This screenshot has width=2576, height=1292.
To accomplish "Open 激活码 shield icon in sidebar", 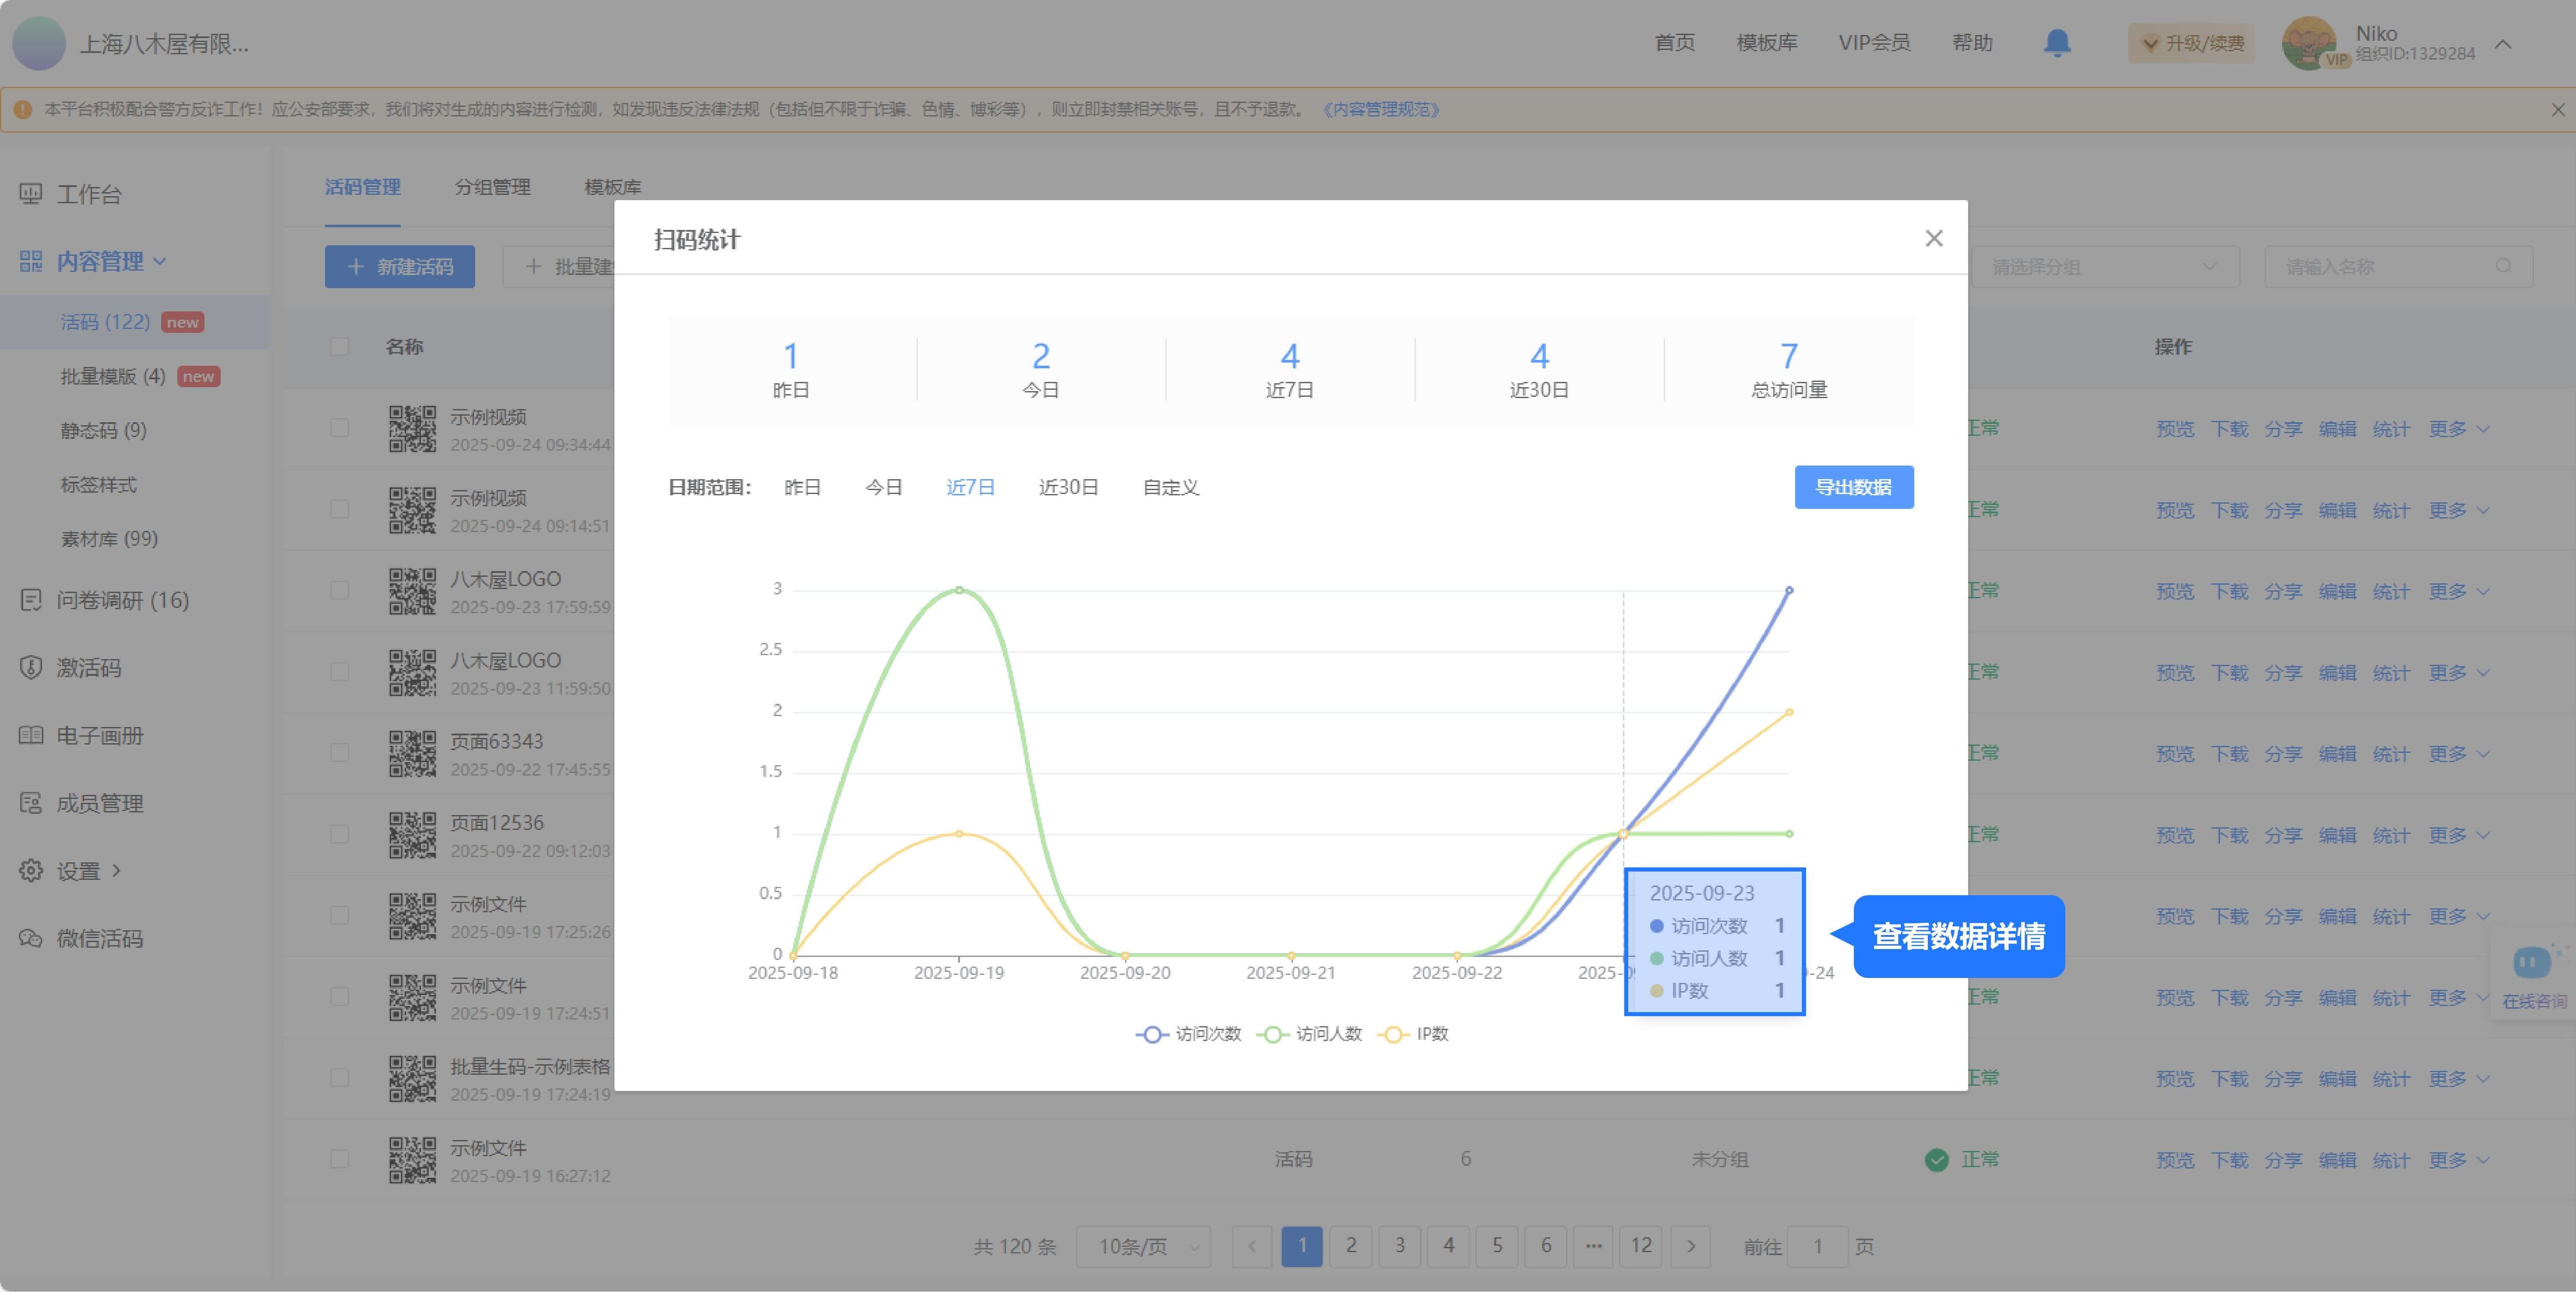I will (31, 667).
